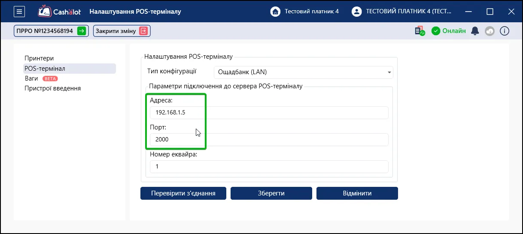Close the Cashalot window

[511, 12]
